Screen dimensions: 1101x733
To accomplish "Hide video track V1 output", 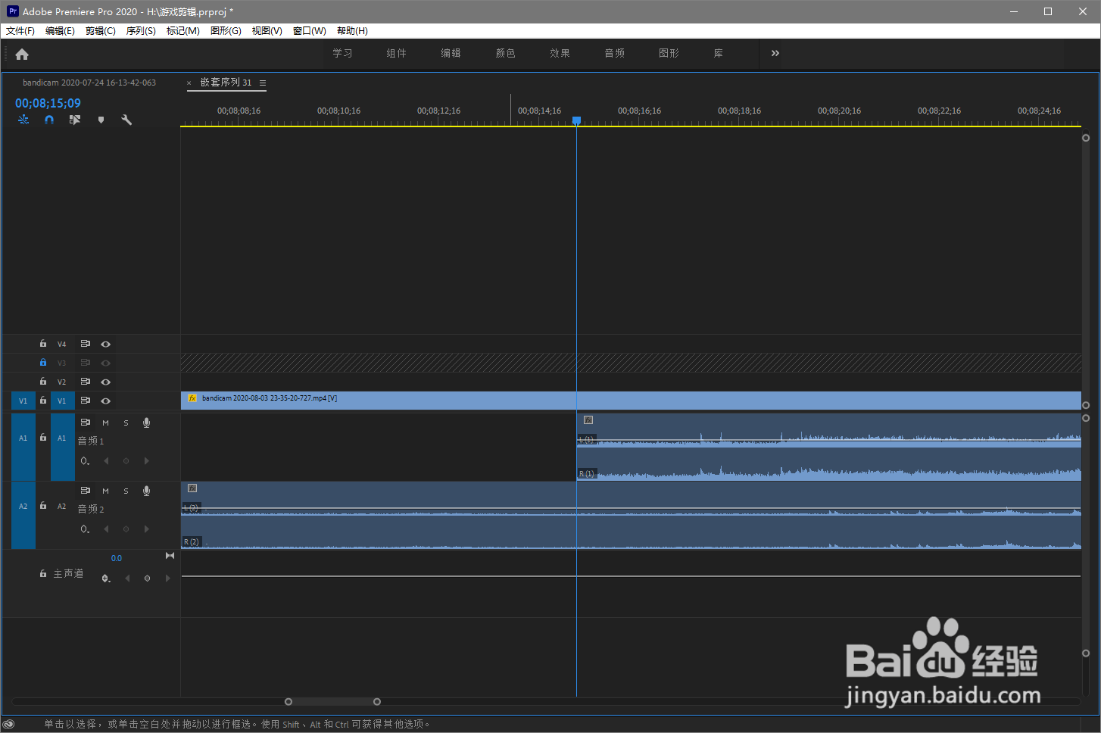I will tap(106, 401).
